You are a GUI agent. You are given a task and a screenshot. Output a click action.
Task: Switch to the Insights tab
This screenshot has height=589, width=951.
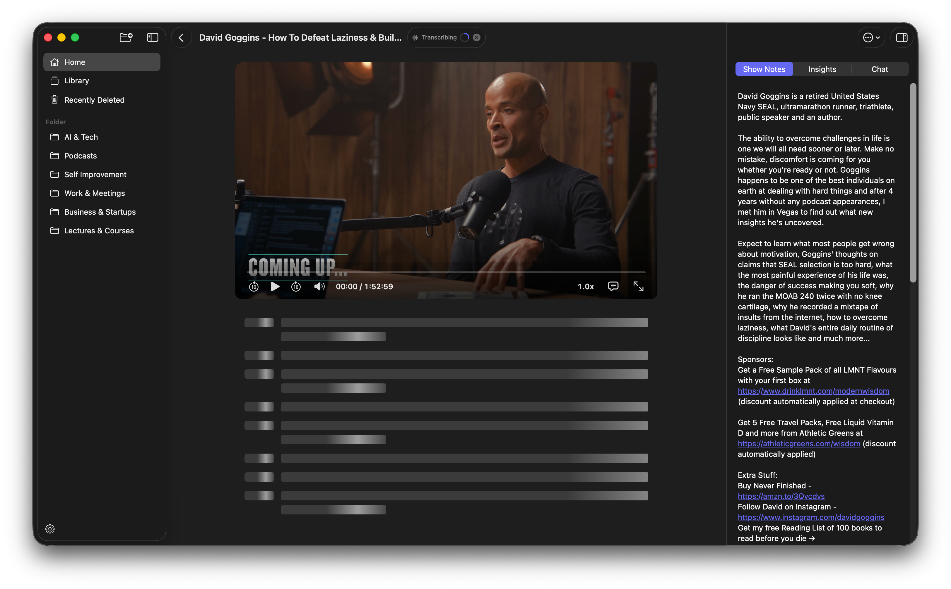(822, 69)
